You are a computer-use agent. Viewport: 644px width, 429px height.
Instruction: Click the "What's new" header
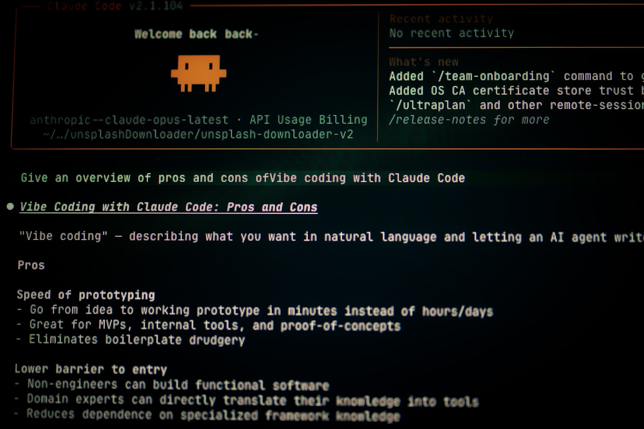424,62
